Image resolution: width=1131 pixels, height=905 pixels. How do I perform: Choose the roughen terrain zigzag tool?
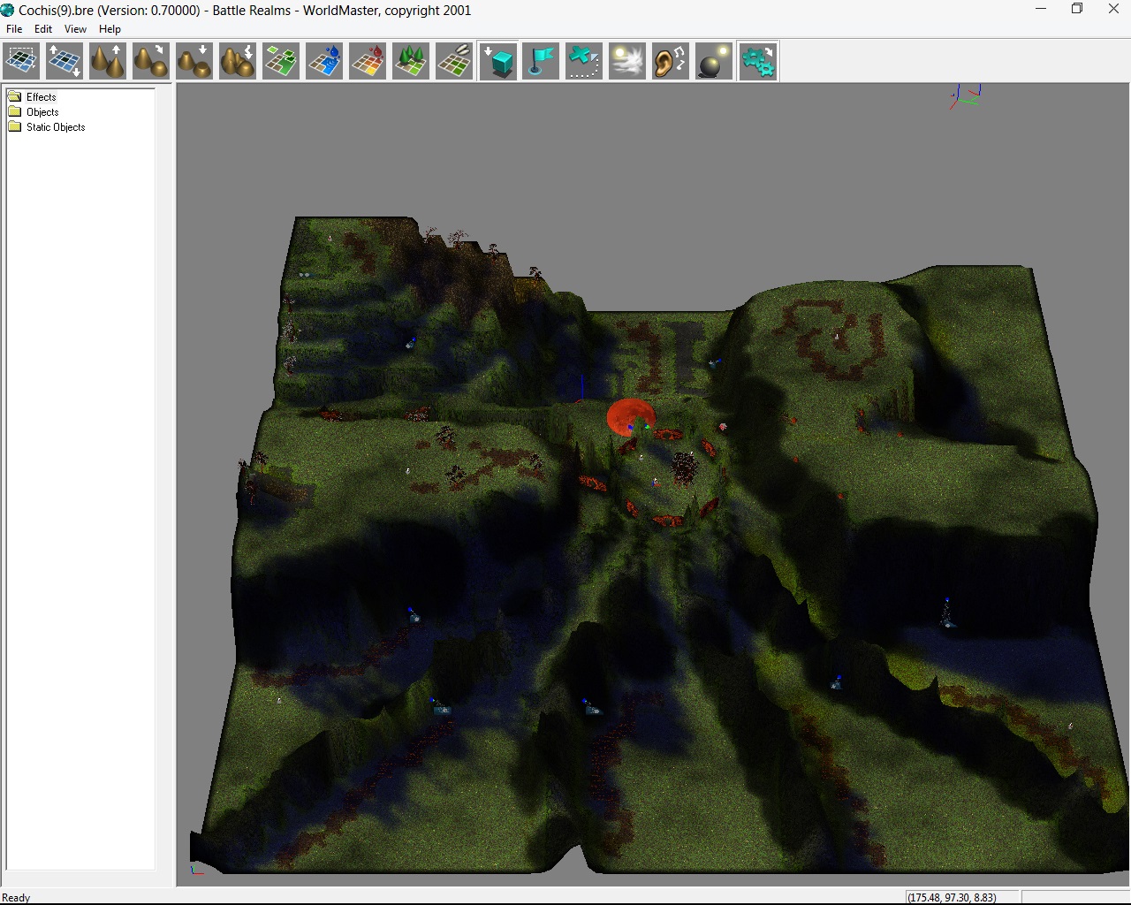238,62
